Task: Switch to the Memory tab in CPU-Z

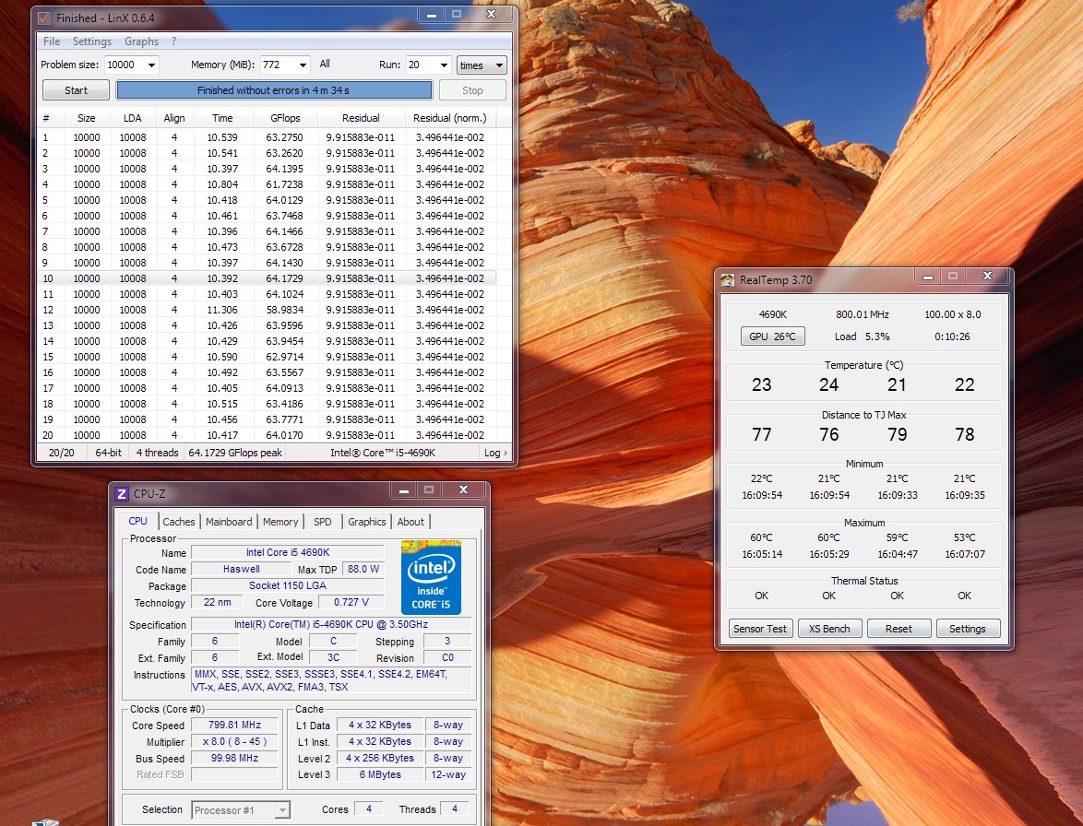Action: tap(280, 522)
